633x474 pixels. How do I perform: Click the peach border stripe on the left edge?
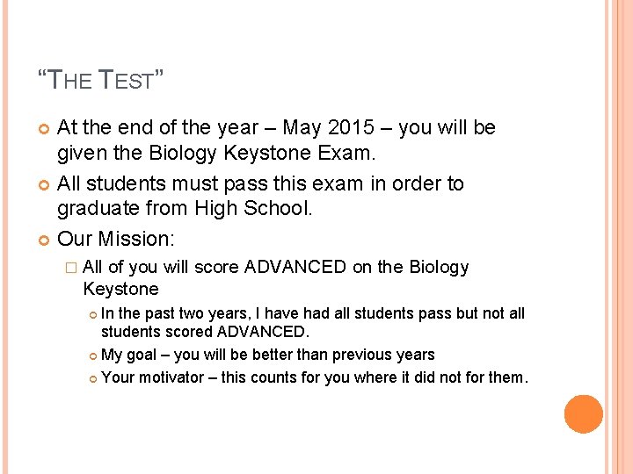(5, 237)
